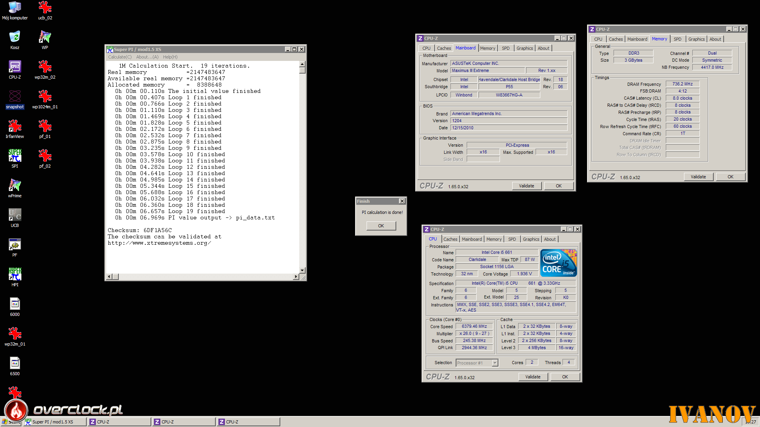Open the Memory tab in the CPU window

(494, 239)
